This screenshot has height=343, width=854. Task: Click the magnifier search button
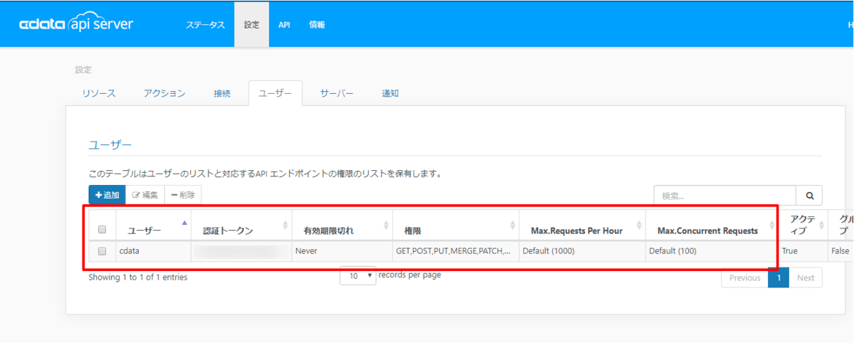tap(809, 195)
